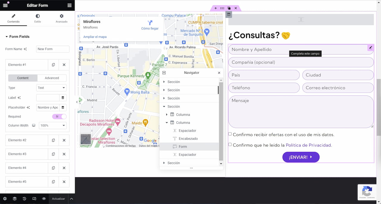Click the ¡ENVIAR! submit button
Image resolution: width=381 pixels, height=204 pixels.
[301, 157]
